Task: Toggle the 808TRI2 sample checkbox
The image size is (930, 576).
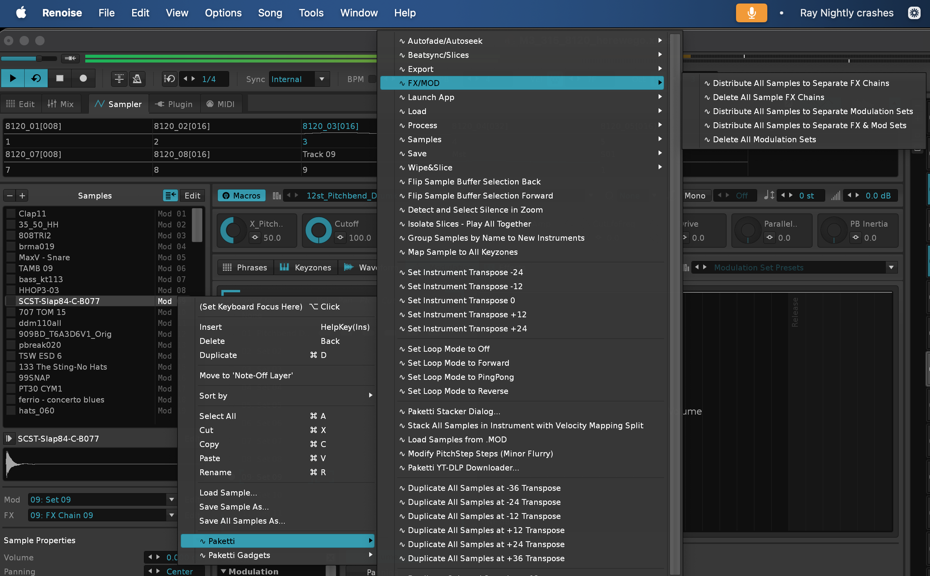Action: pyautogui.click(x=11, y=236)
